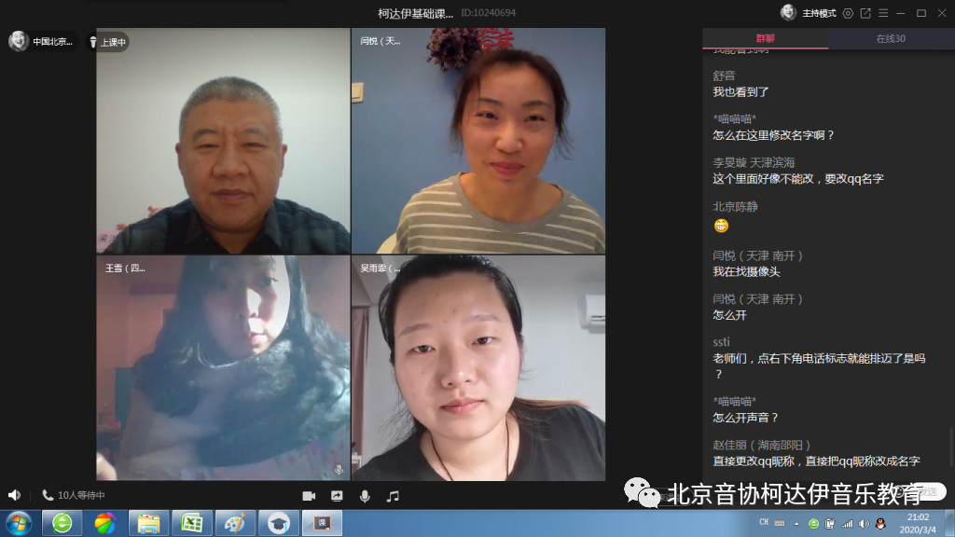The image size is (955, 537).
Task: Open the hamburger menu in title bar
Action: (x=883, y=13)
